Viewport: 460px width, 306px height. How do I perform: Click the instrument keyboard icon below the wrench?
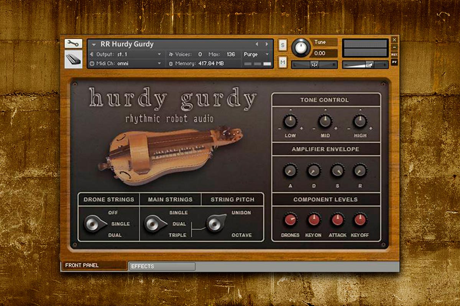tap(73, 59)
